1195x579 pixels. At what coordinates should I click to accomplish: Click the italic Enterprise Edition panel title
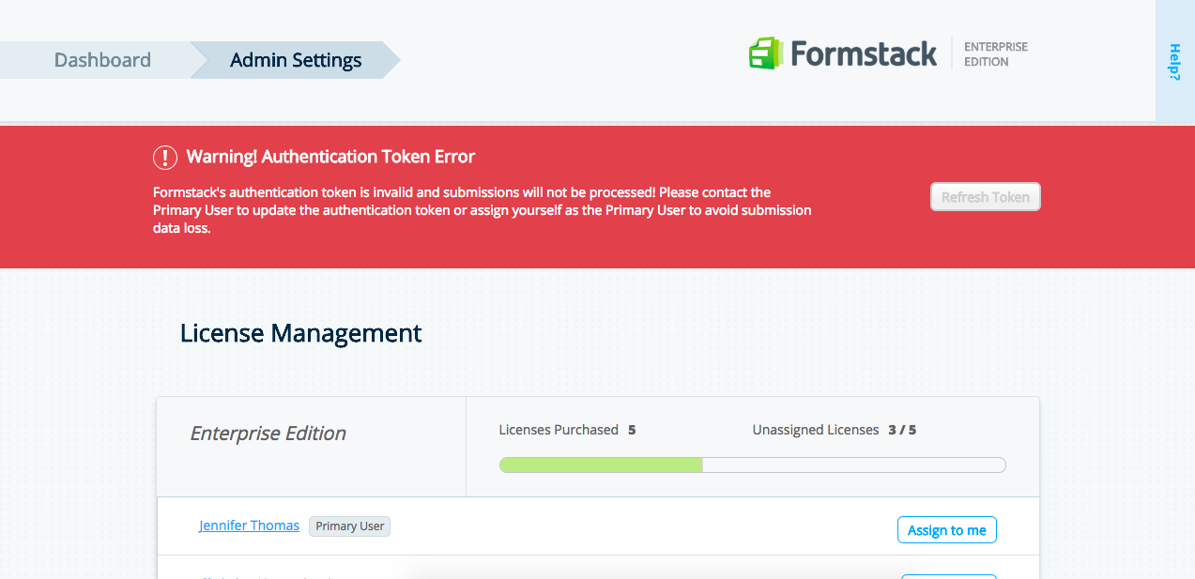coord(268,434)
